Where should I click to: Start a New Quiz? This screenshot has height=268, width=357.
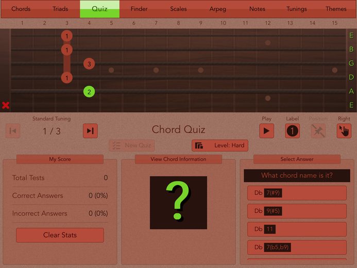(x=132, y=145)
